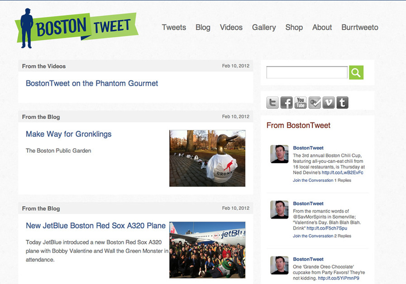Open 'BostonTweet on the Phantom Gourmet' video post
The image size is (406, 284).
[91, 83]
